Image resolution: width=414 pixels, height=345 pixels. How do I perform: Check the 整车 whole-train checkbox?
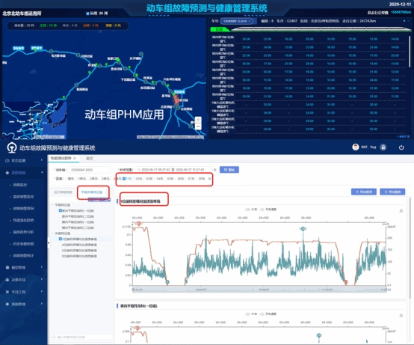(67, 179)
